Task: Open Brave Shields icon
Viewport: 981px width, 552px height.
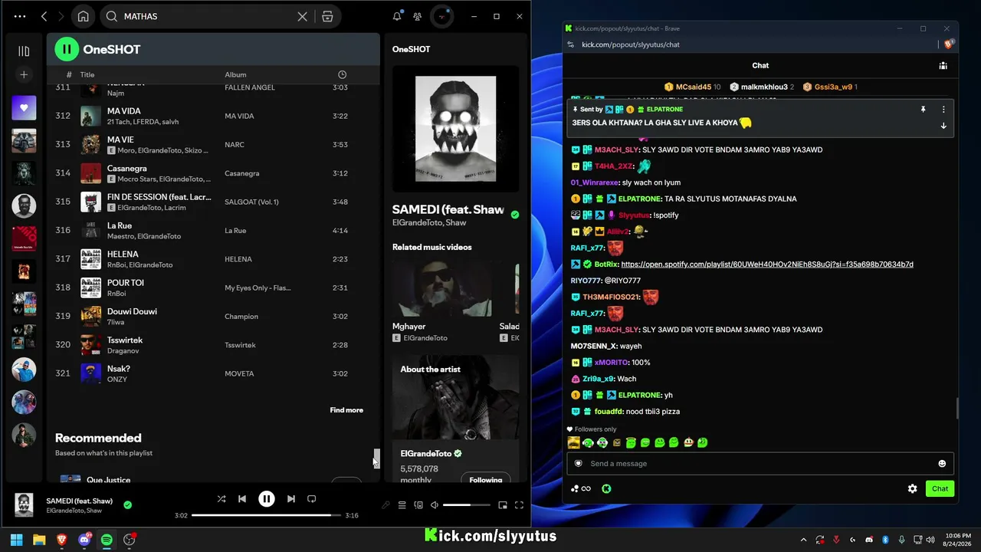Action: (x=950, y=44)
